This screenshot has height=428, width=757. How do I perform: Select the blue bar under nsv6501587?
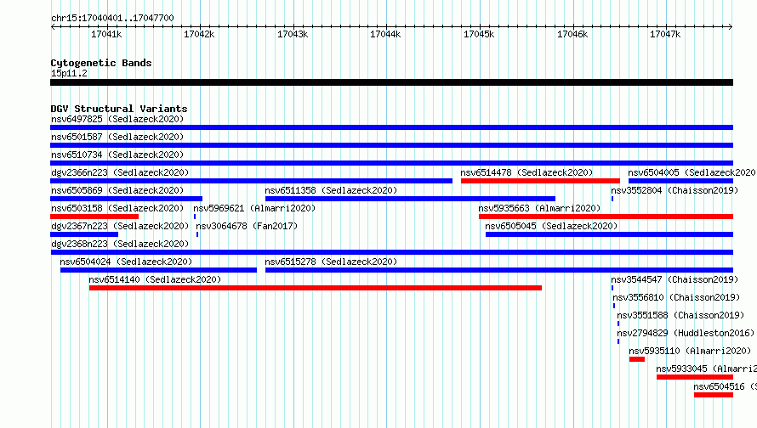pos(391,145)
